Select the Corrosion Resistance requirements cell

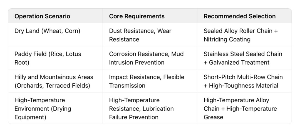[x=146, y=58]
